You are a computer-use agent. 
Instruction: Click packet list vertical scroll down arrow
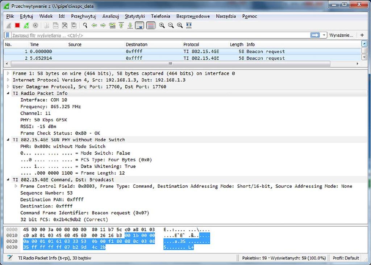coord(364,57)
